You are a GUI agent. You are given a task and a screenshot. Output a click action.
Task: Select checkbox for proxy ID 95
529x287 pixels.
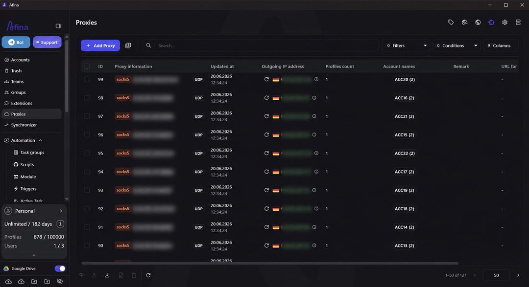tap(87, 153)
